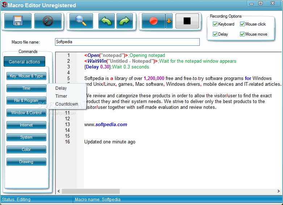Open record options orange down-arrow dropdown
Viewport: 283px width, 205px height.
click(x=169, y=21)
